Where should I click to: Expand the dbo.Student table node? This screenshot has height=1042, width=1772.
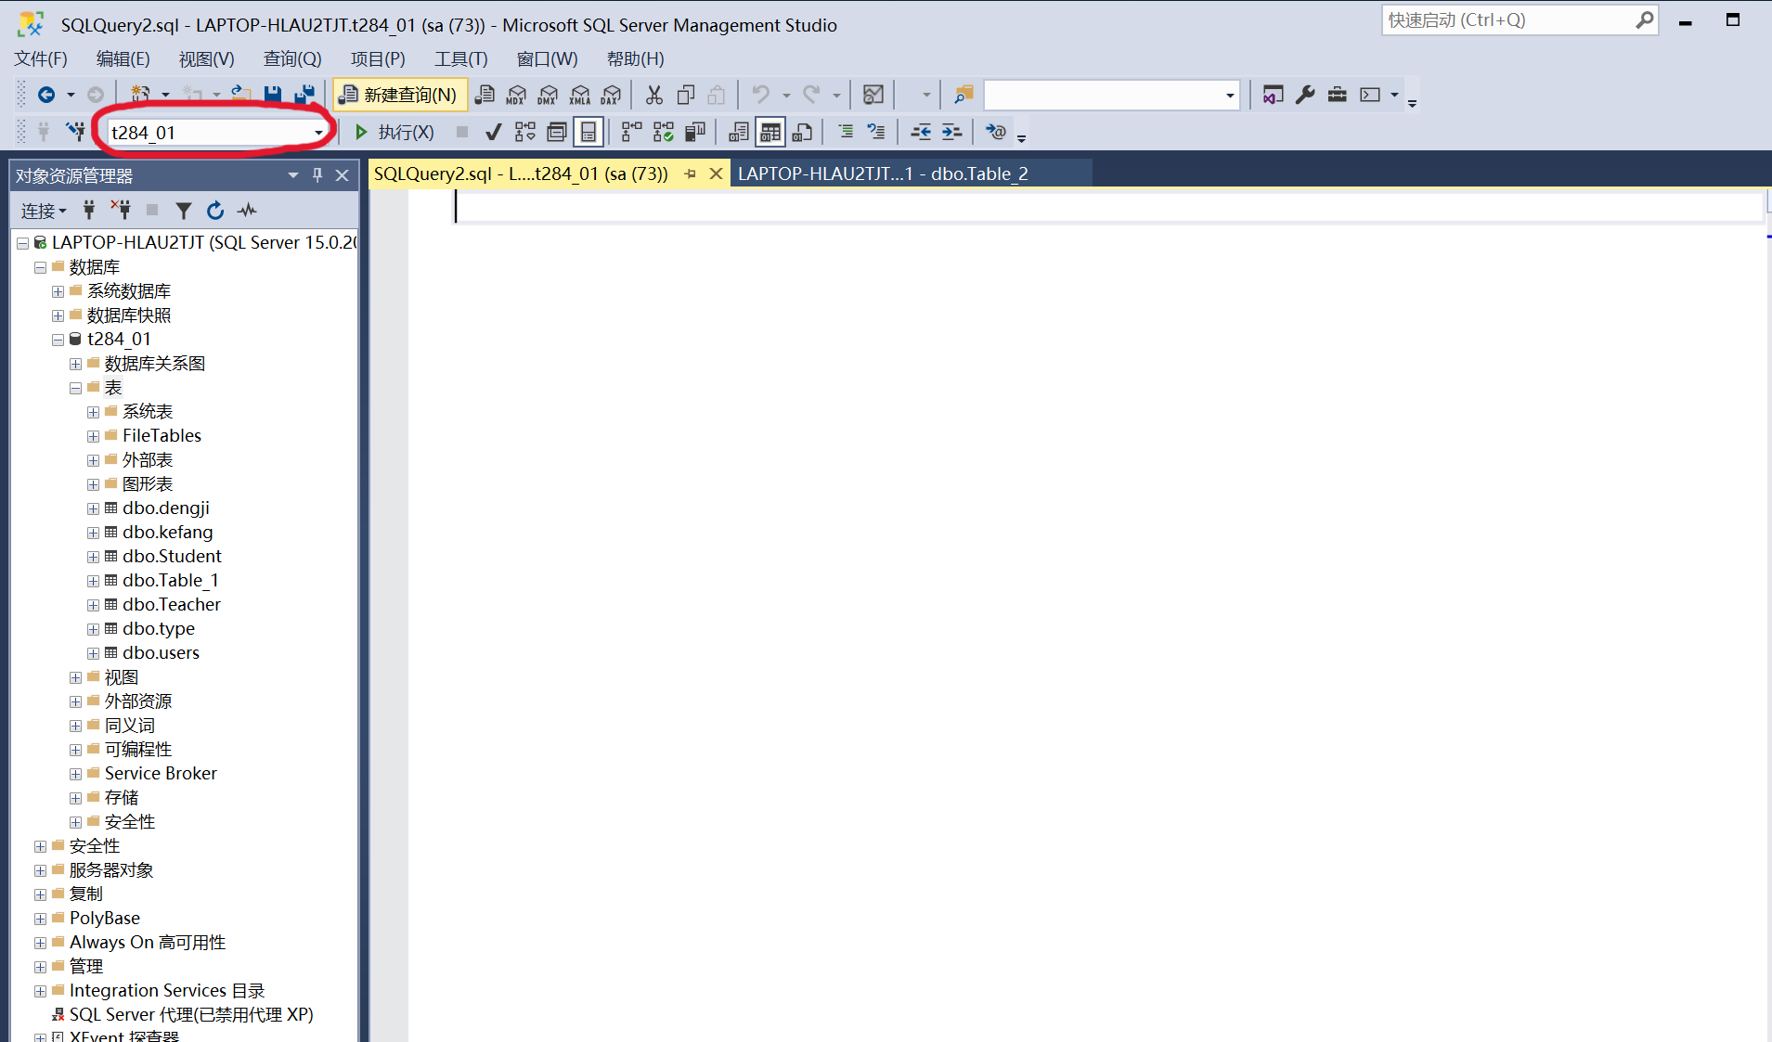(x=93, y=557)
